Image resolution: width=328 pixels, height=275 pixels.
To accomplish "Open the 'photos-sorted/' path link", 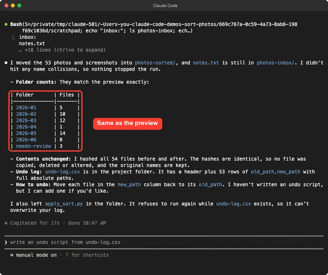I will [x=155, y=63].
